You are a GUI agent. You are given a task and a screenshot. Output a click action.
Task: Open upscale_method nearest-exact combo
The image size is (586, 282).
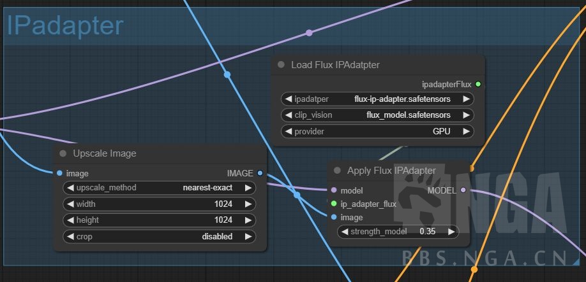pos(159,188)
